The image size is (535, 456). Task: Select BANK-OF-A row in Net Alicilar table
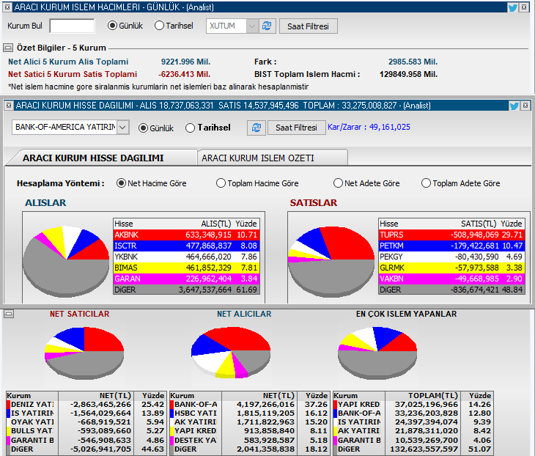[249, 405]
